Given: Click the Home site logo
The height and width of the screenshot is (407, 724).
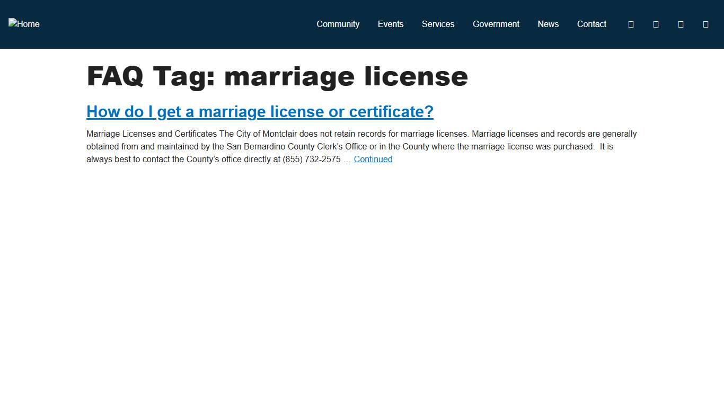Looking at the screenshot, I should click(23, 24).
